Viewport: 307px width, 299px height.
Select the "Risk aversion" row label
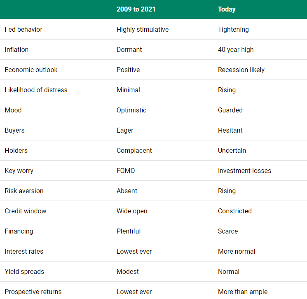(x=24, y=191)
